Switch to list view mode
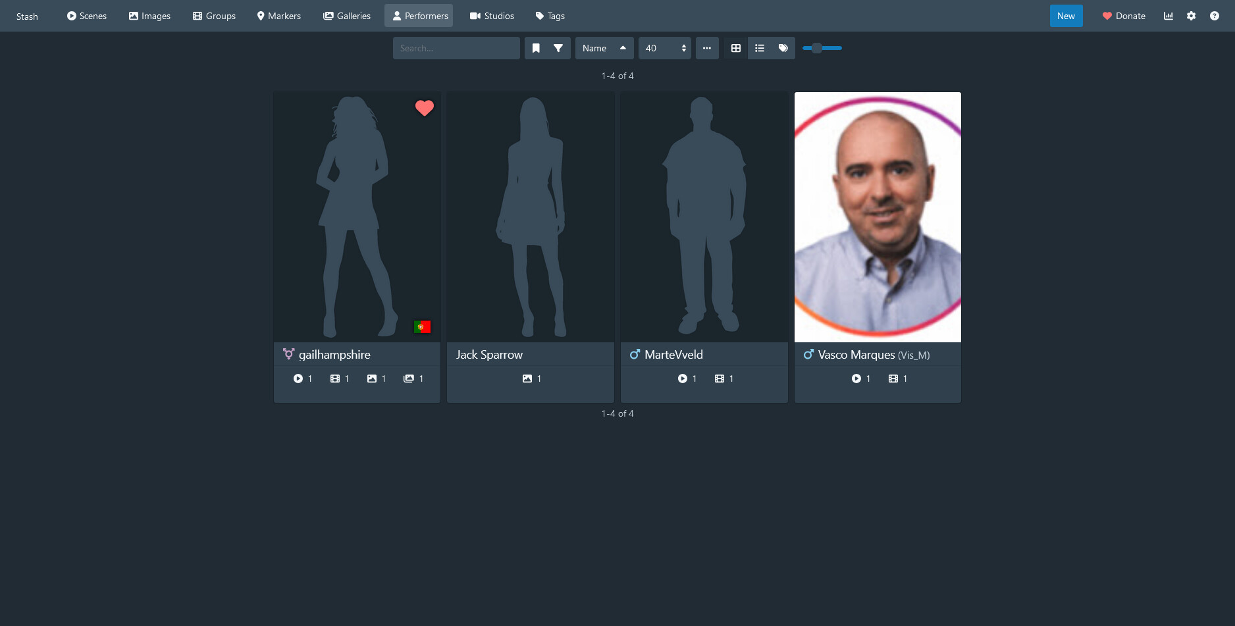Screen dimensions: 1235x626 click(760, 48)
